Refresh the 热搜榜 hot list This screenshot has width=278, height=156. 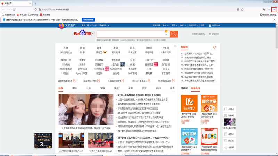(214, 47)
